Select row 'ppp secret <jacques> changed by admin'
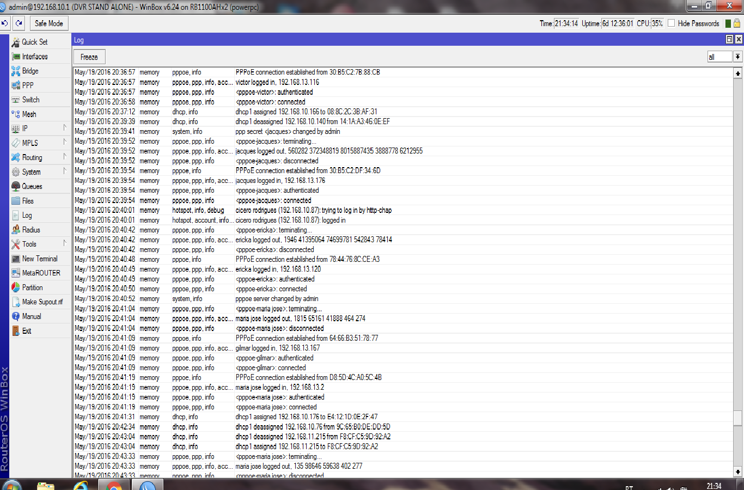The height and width of the screenshot is (490, 744). [x=403, y=131]
